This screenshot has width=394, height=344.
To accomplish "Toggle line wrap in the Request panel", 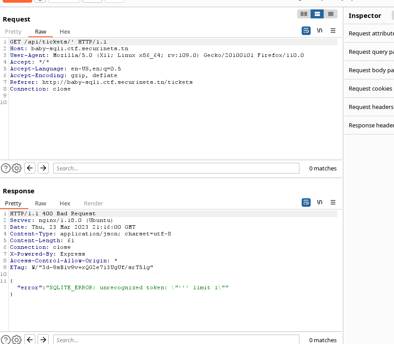I will point(306,30).
